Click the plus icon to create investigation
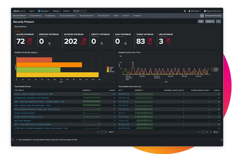 17,140
